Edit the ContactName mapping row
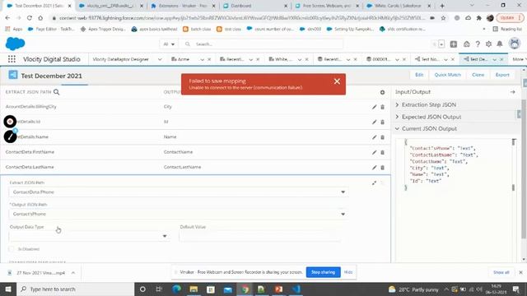Screen dimensions: 527x296 [374, 152]
